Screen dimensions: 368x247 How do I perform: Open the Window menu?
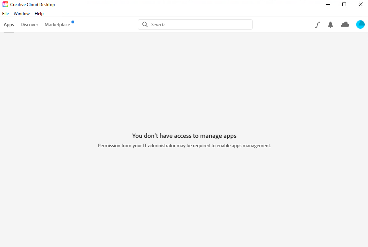(22, 14)
